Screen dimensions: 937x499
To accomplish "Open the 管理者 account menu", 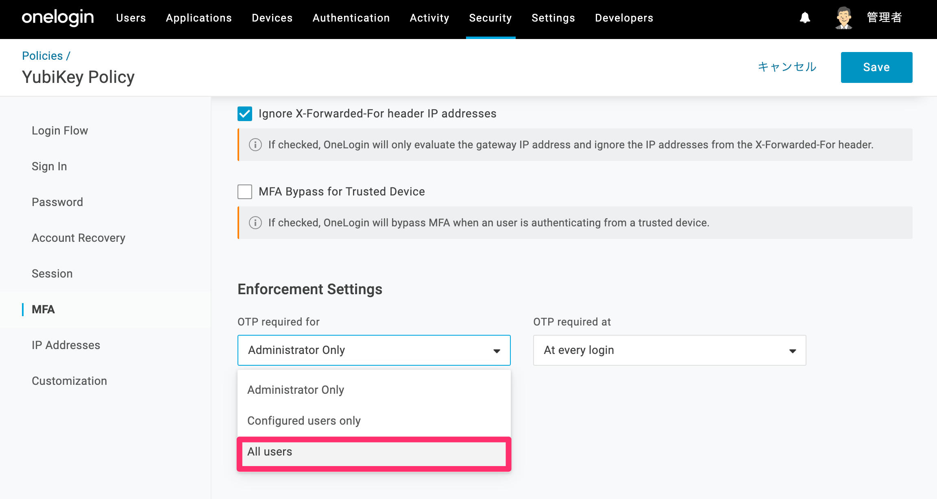I will [x=885, y=18].
